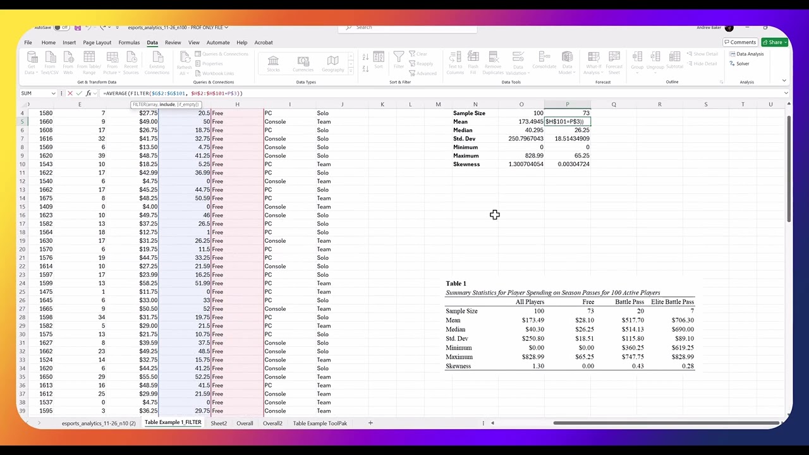
Task: Click the Remove Duplicates icon
Action: click(x=493, y=58)
